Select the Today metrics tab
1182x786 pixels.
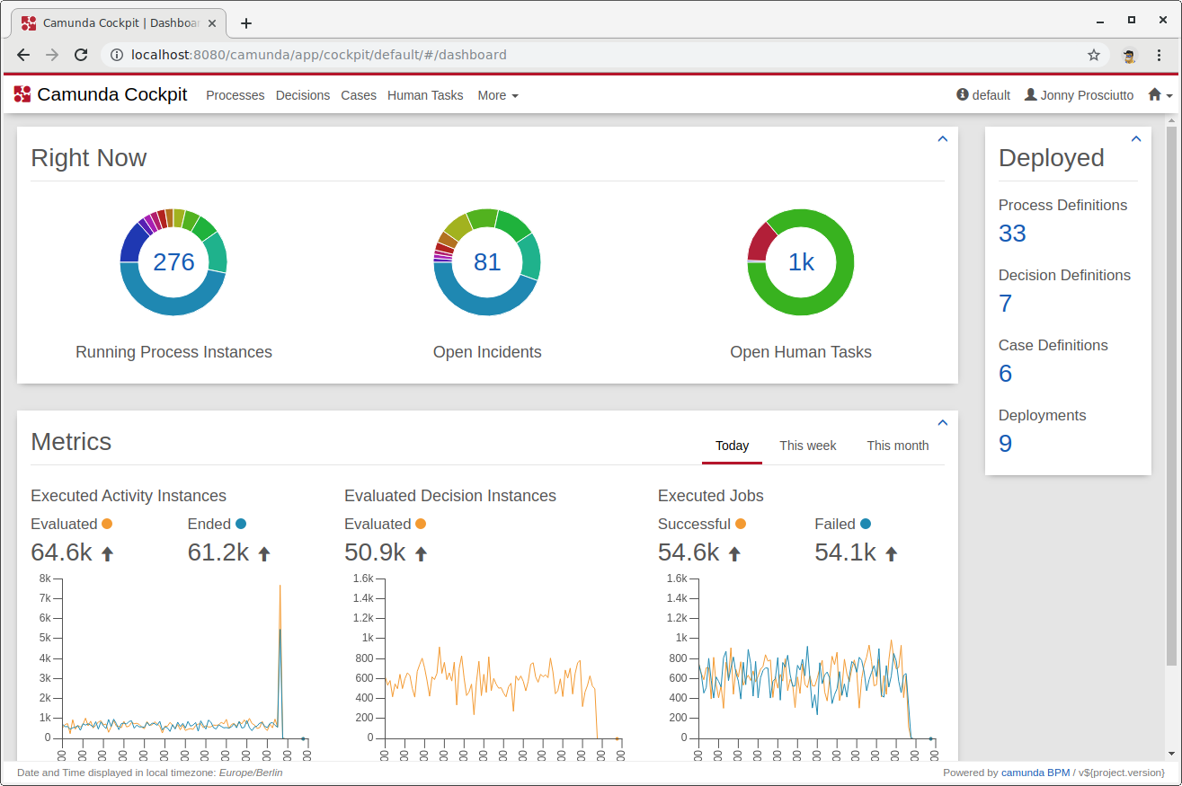pos(732,446)
